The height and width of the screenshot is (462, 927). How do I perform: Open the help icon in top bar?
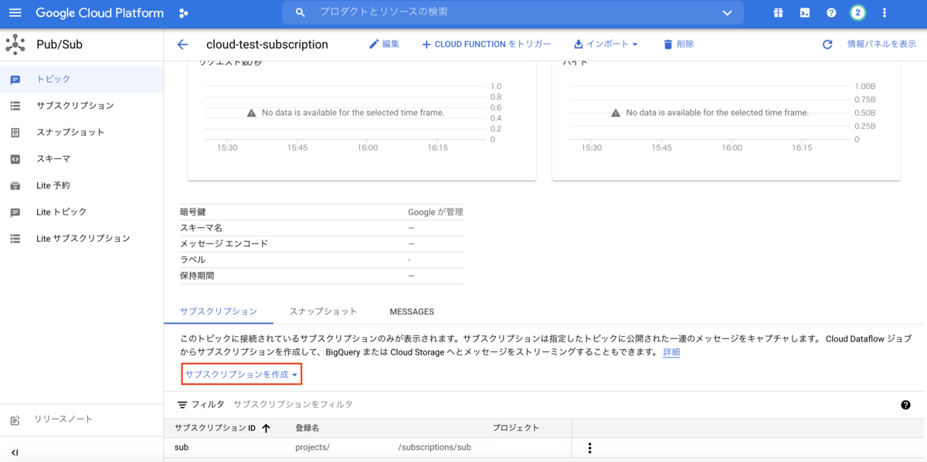pyautogui.click(x=831, y=12)
